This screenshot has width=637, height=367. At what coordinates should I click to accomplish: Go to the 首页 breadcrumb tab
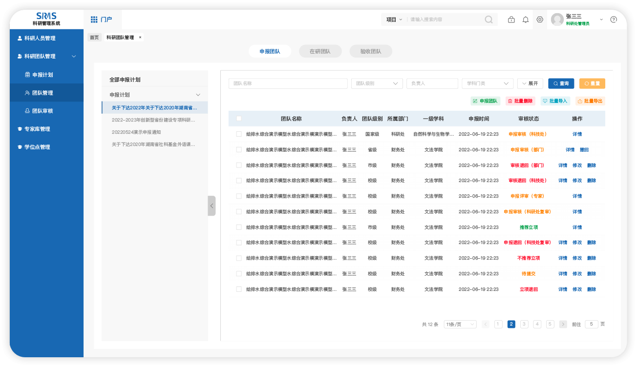tap(94, 38)
